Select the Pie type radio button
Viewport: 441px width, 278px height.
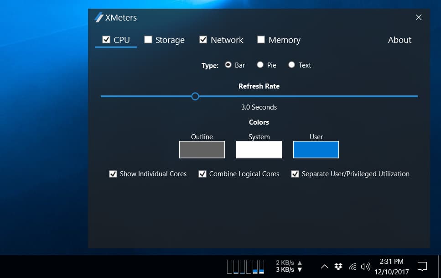tap(260, 65)
